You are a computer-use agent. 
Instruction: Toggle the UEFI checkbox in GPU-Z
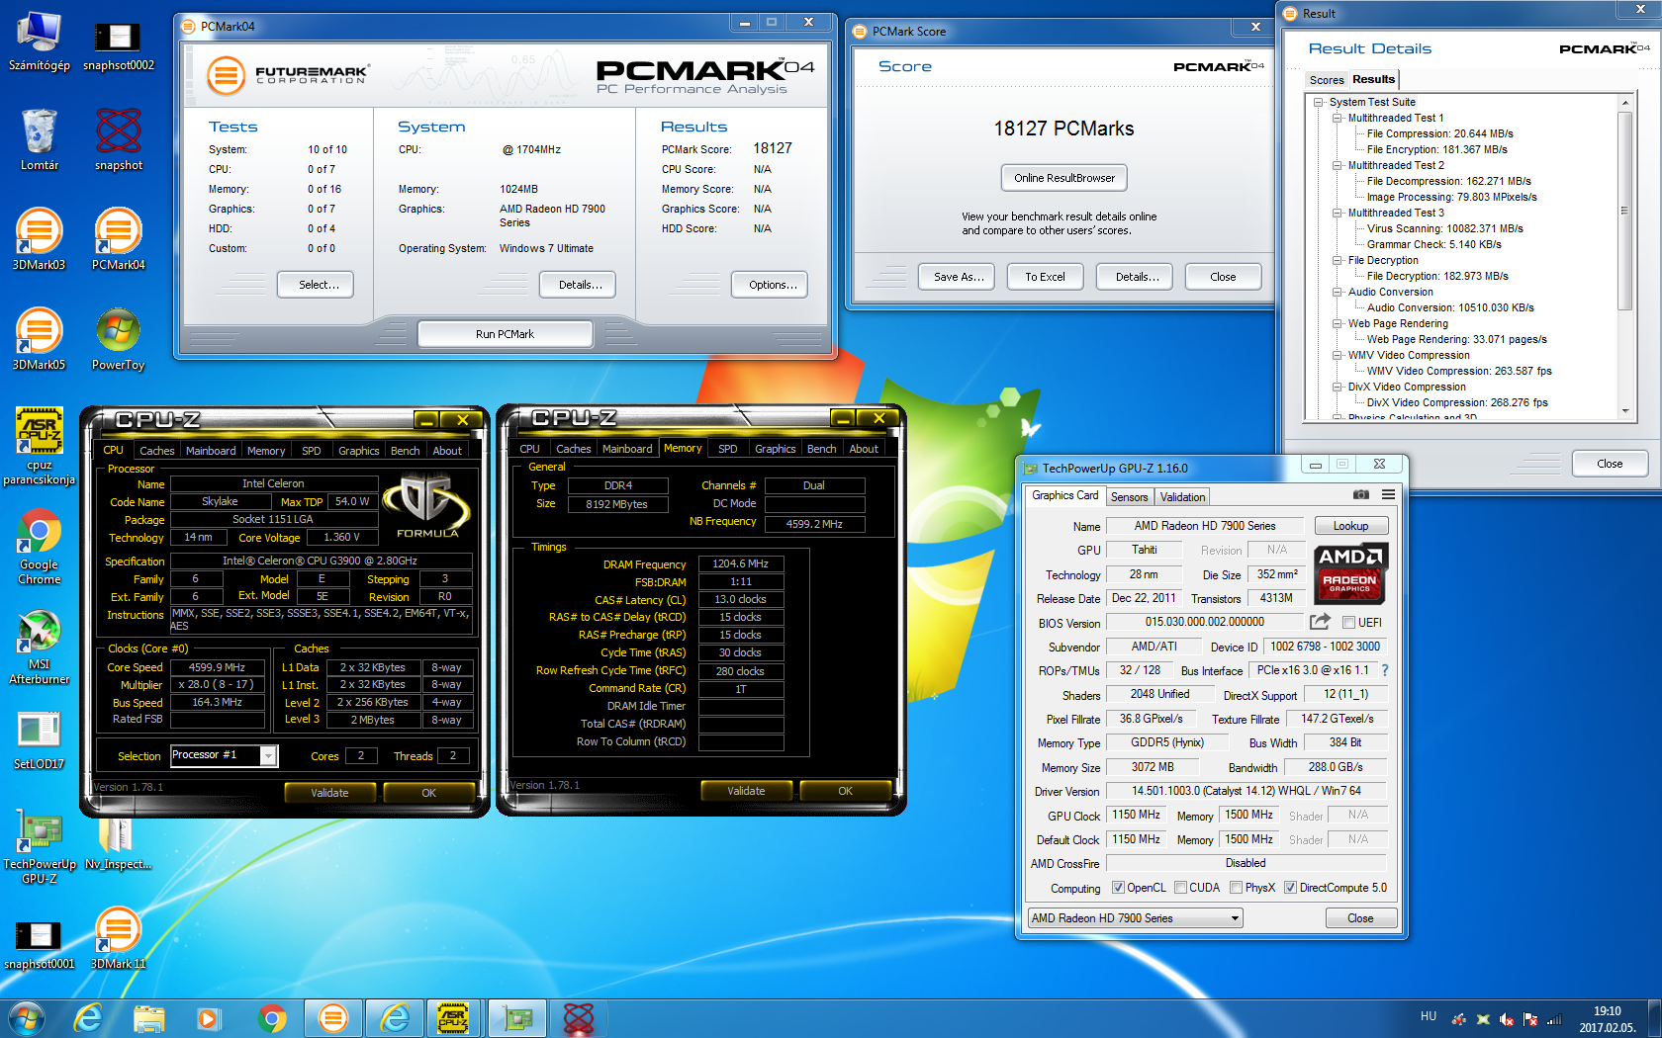(x=1348, y=623)
